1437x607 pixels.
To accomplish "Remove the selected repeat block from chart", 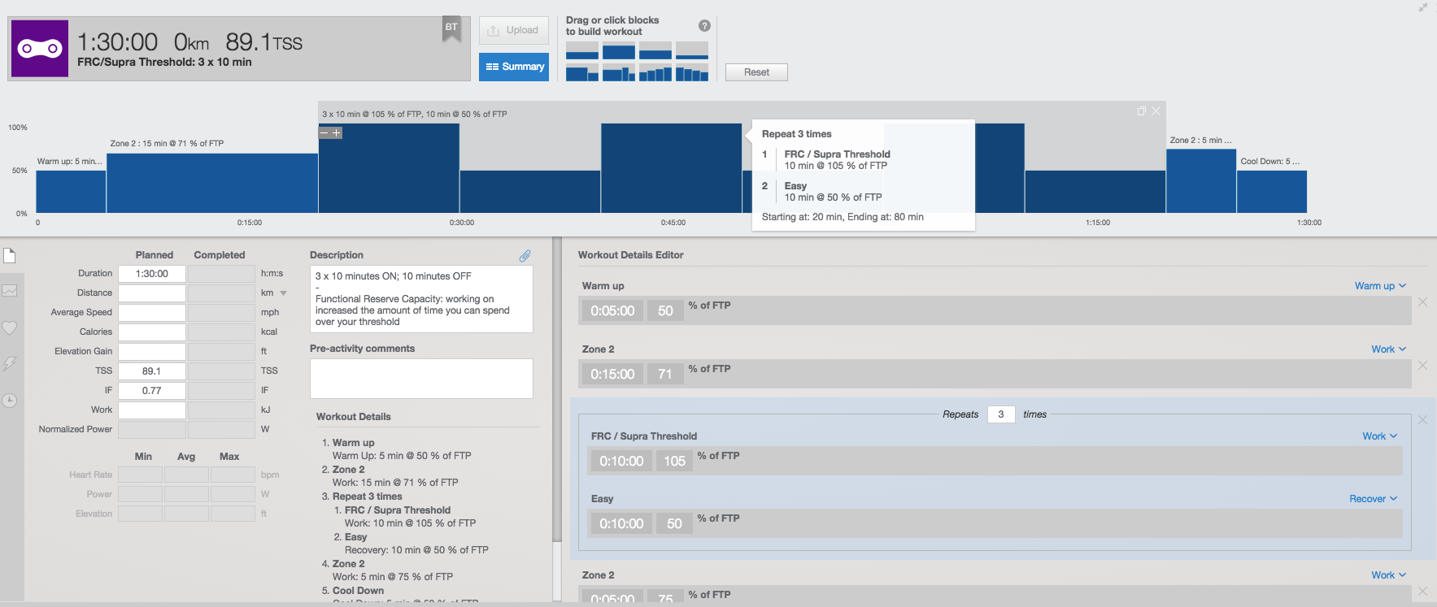I will pos(1156,111).
